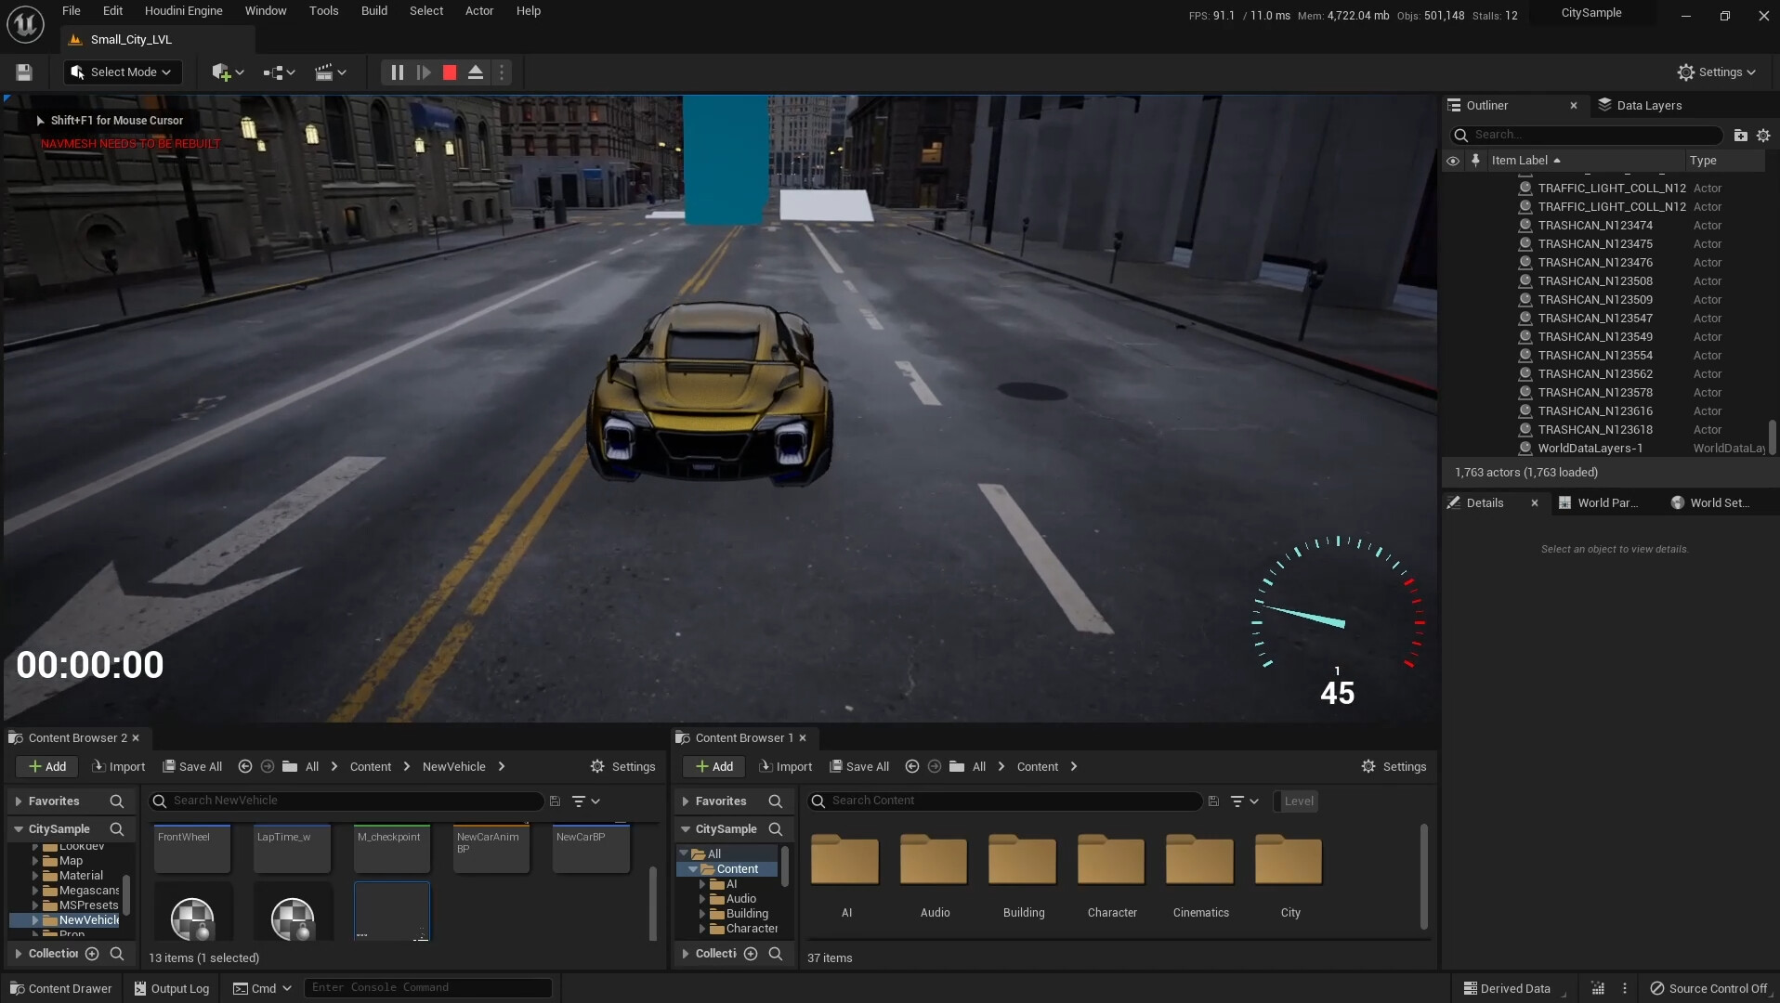Click Save All in Content Browser 1

(859, 766)
